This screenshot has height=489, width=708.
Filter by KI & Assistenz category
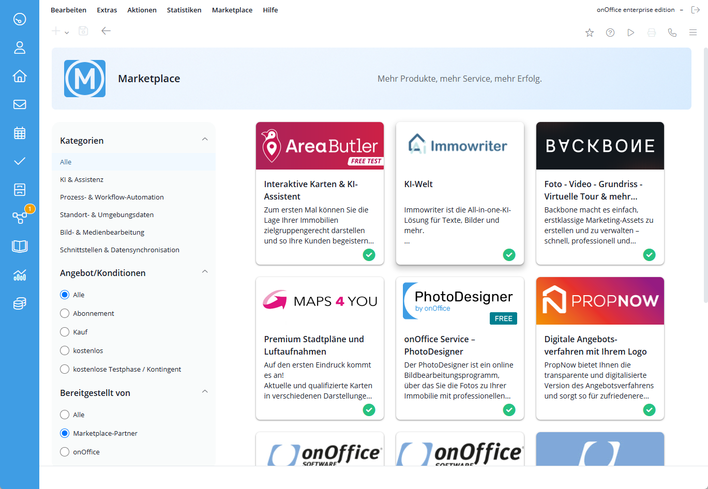pos(133,179)
